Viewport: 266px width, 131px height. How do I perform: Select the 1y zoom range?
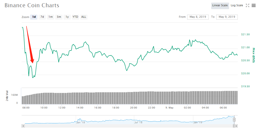coord(67,17)
